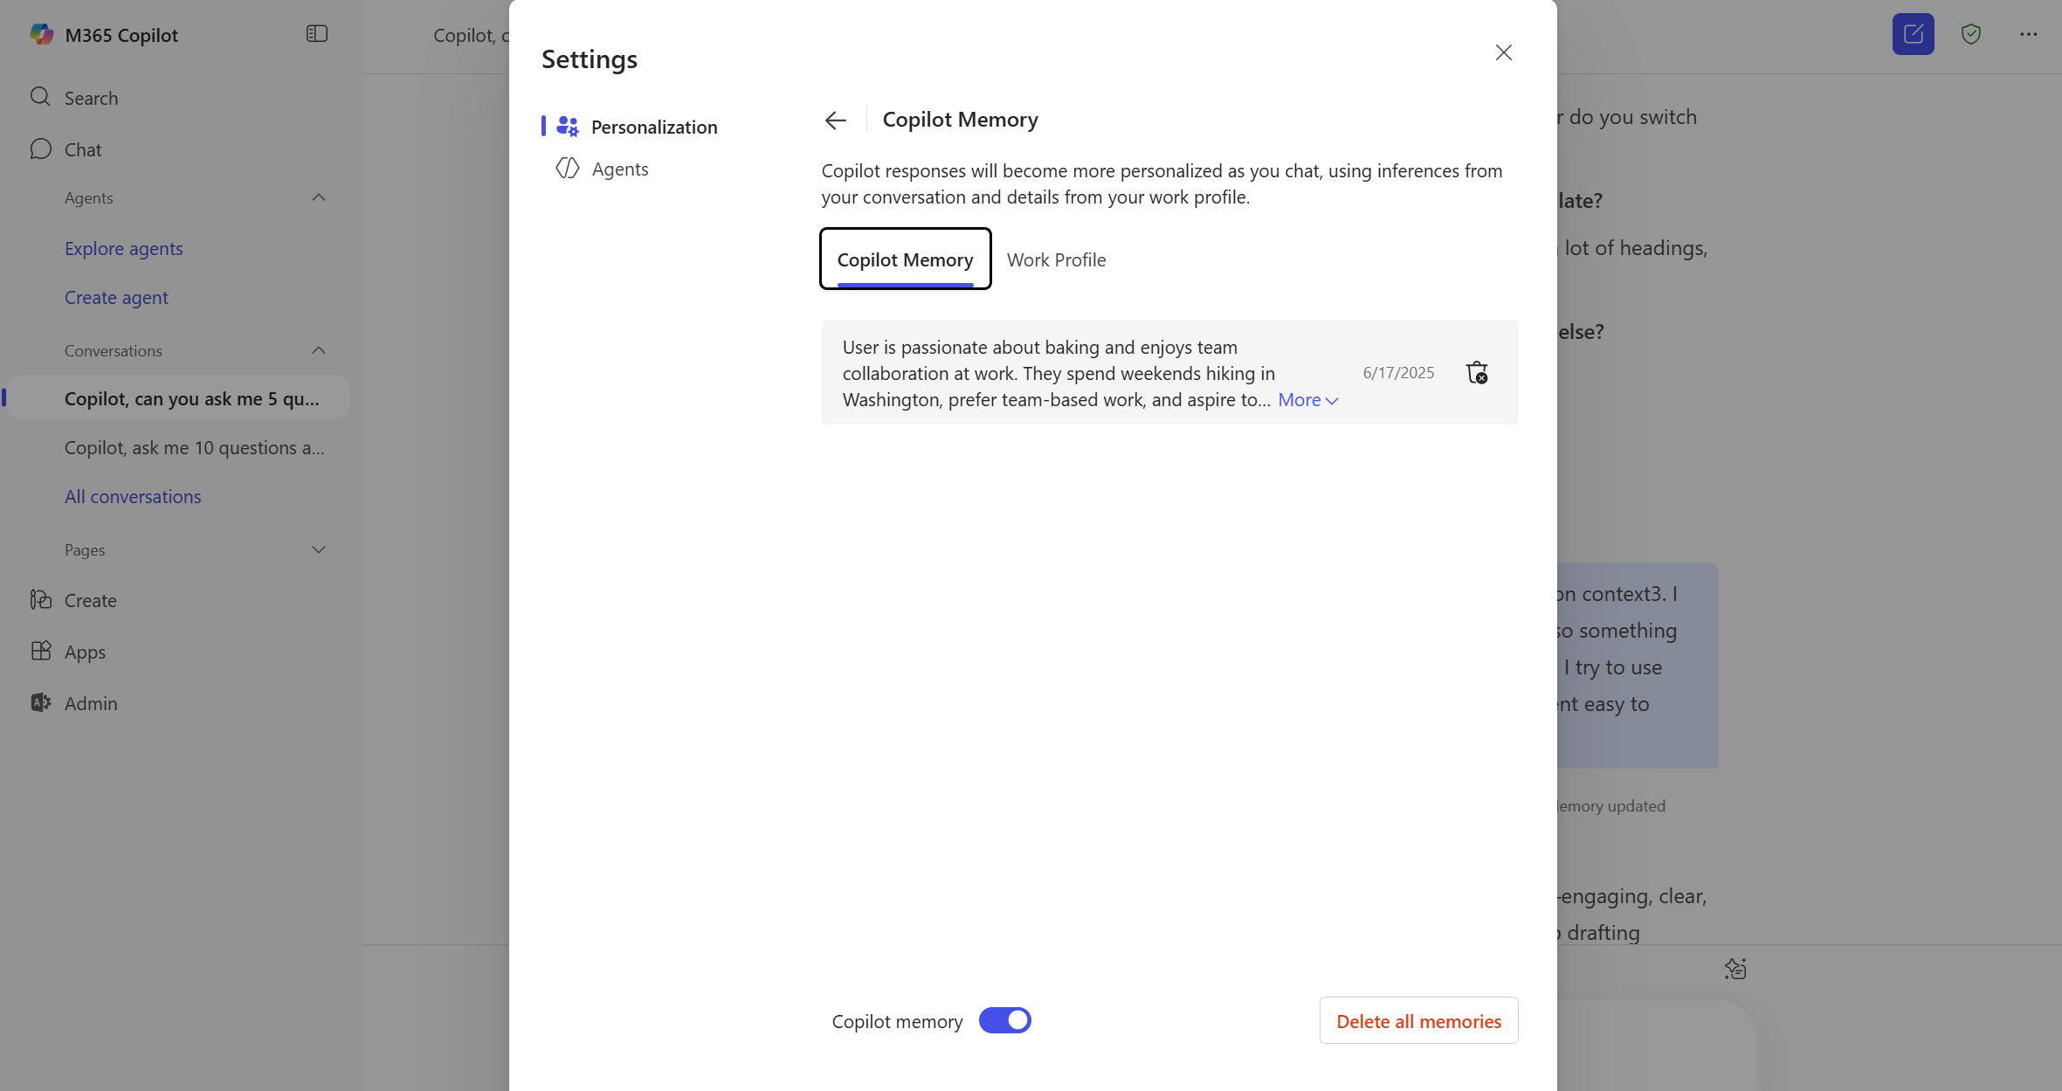
Task: Open Search in the sidebar
Action: [91, 98]
